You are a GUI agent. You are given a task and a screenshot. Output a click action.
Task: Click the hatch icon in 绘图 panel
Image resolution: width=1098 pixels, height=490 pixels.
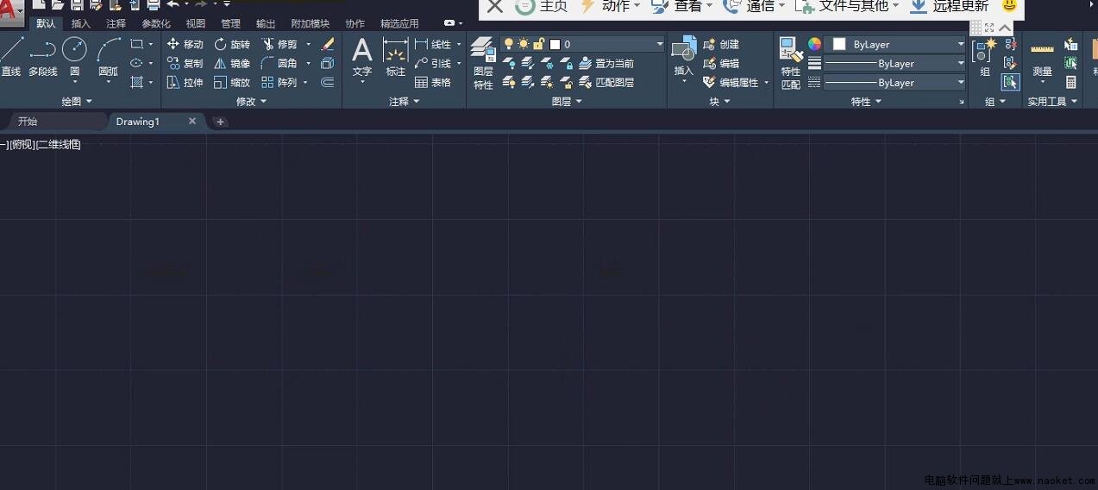pos(136,83)
